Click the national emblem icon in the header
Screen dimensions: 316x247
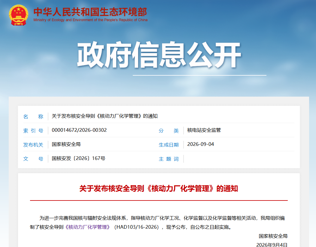point(18,15)
